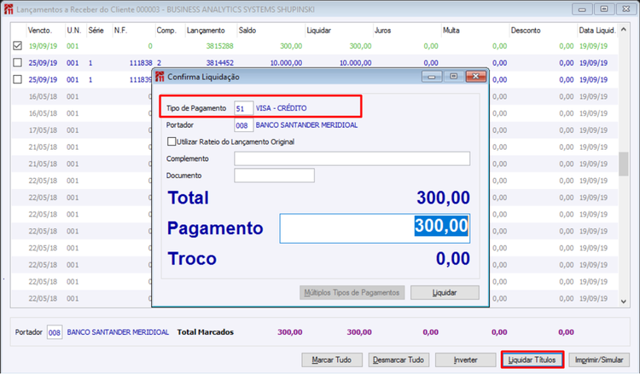640x374 pixels.
Task: Click the app icon in Confirma Liquidação title bar
Action: click(x=160, y=77)
